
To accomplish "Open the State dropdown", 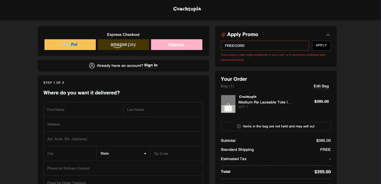I will pos(123,154).
